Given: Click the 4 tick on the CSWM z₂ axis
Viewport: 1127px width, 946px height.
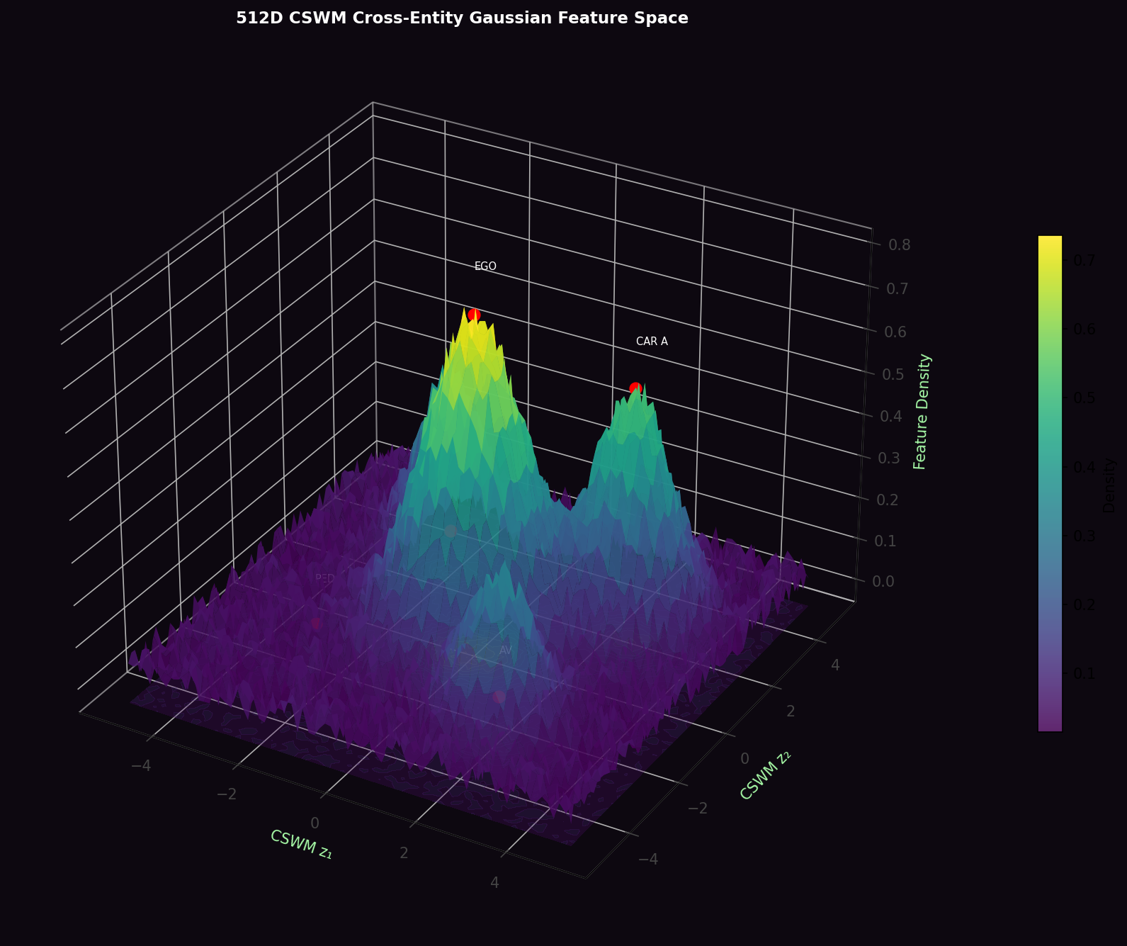Looking at the screenshot, I should pos(835,665).
